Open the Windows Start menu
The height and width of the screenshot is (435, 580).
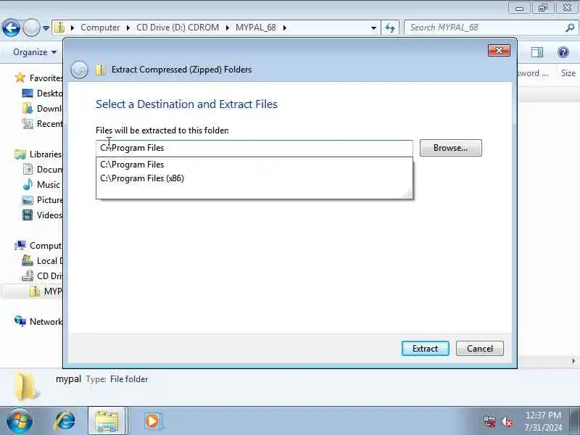[x=19, y=421]
